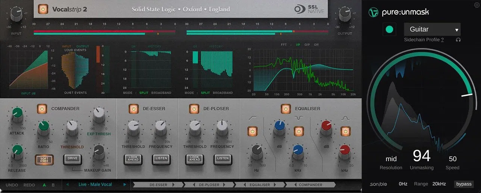Move Equaliser right in processing order
This screenshot has width=481, height=193.
(275, 185)
